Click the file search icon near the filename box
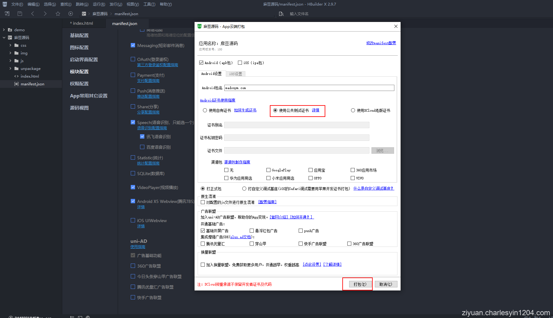The height and width of the screenshot is (318, 553). (281, 14)
